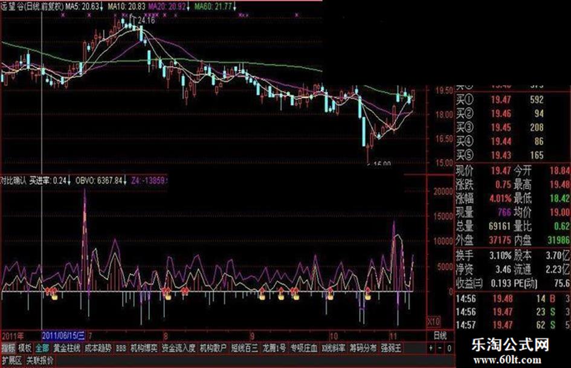
Task: Click the X10 scale label
Action: pos(433,321)
